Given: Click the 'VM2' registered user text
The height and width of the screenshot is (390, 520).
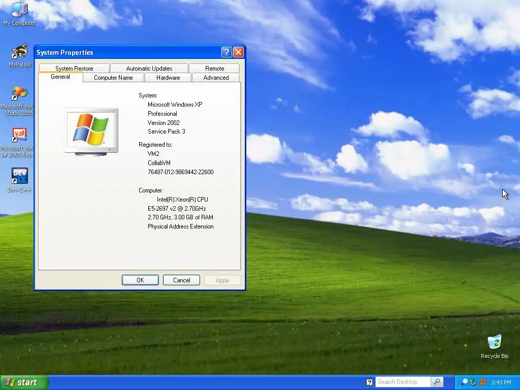Looking at the screenshot, I should click(153, 153).
